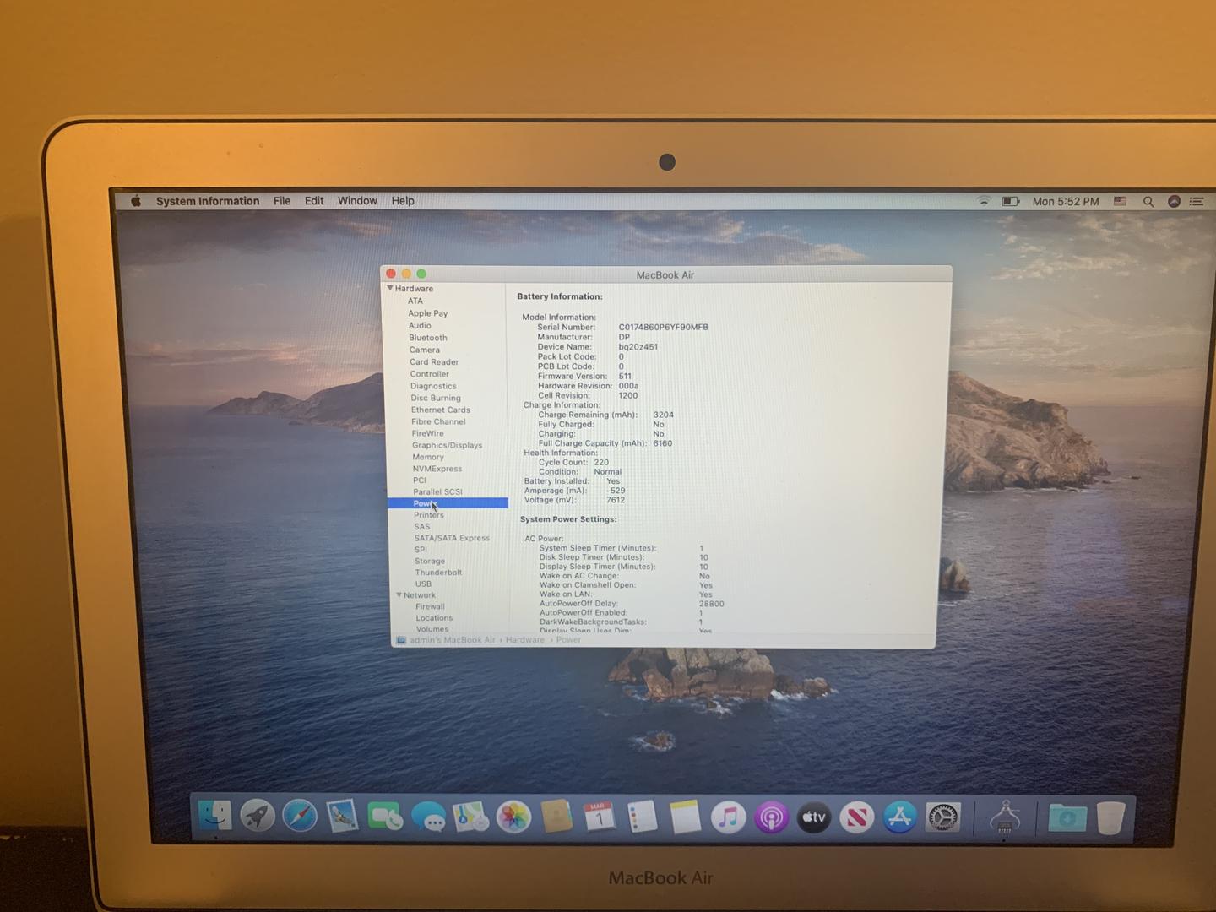Click Hardware in the bottom path bar
Screen dimensions: 1216x912
(x=525, y=640)
